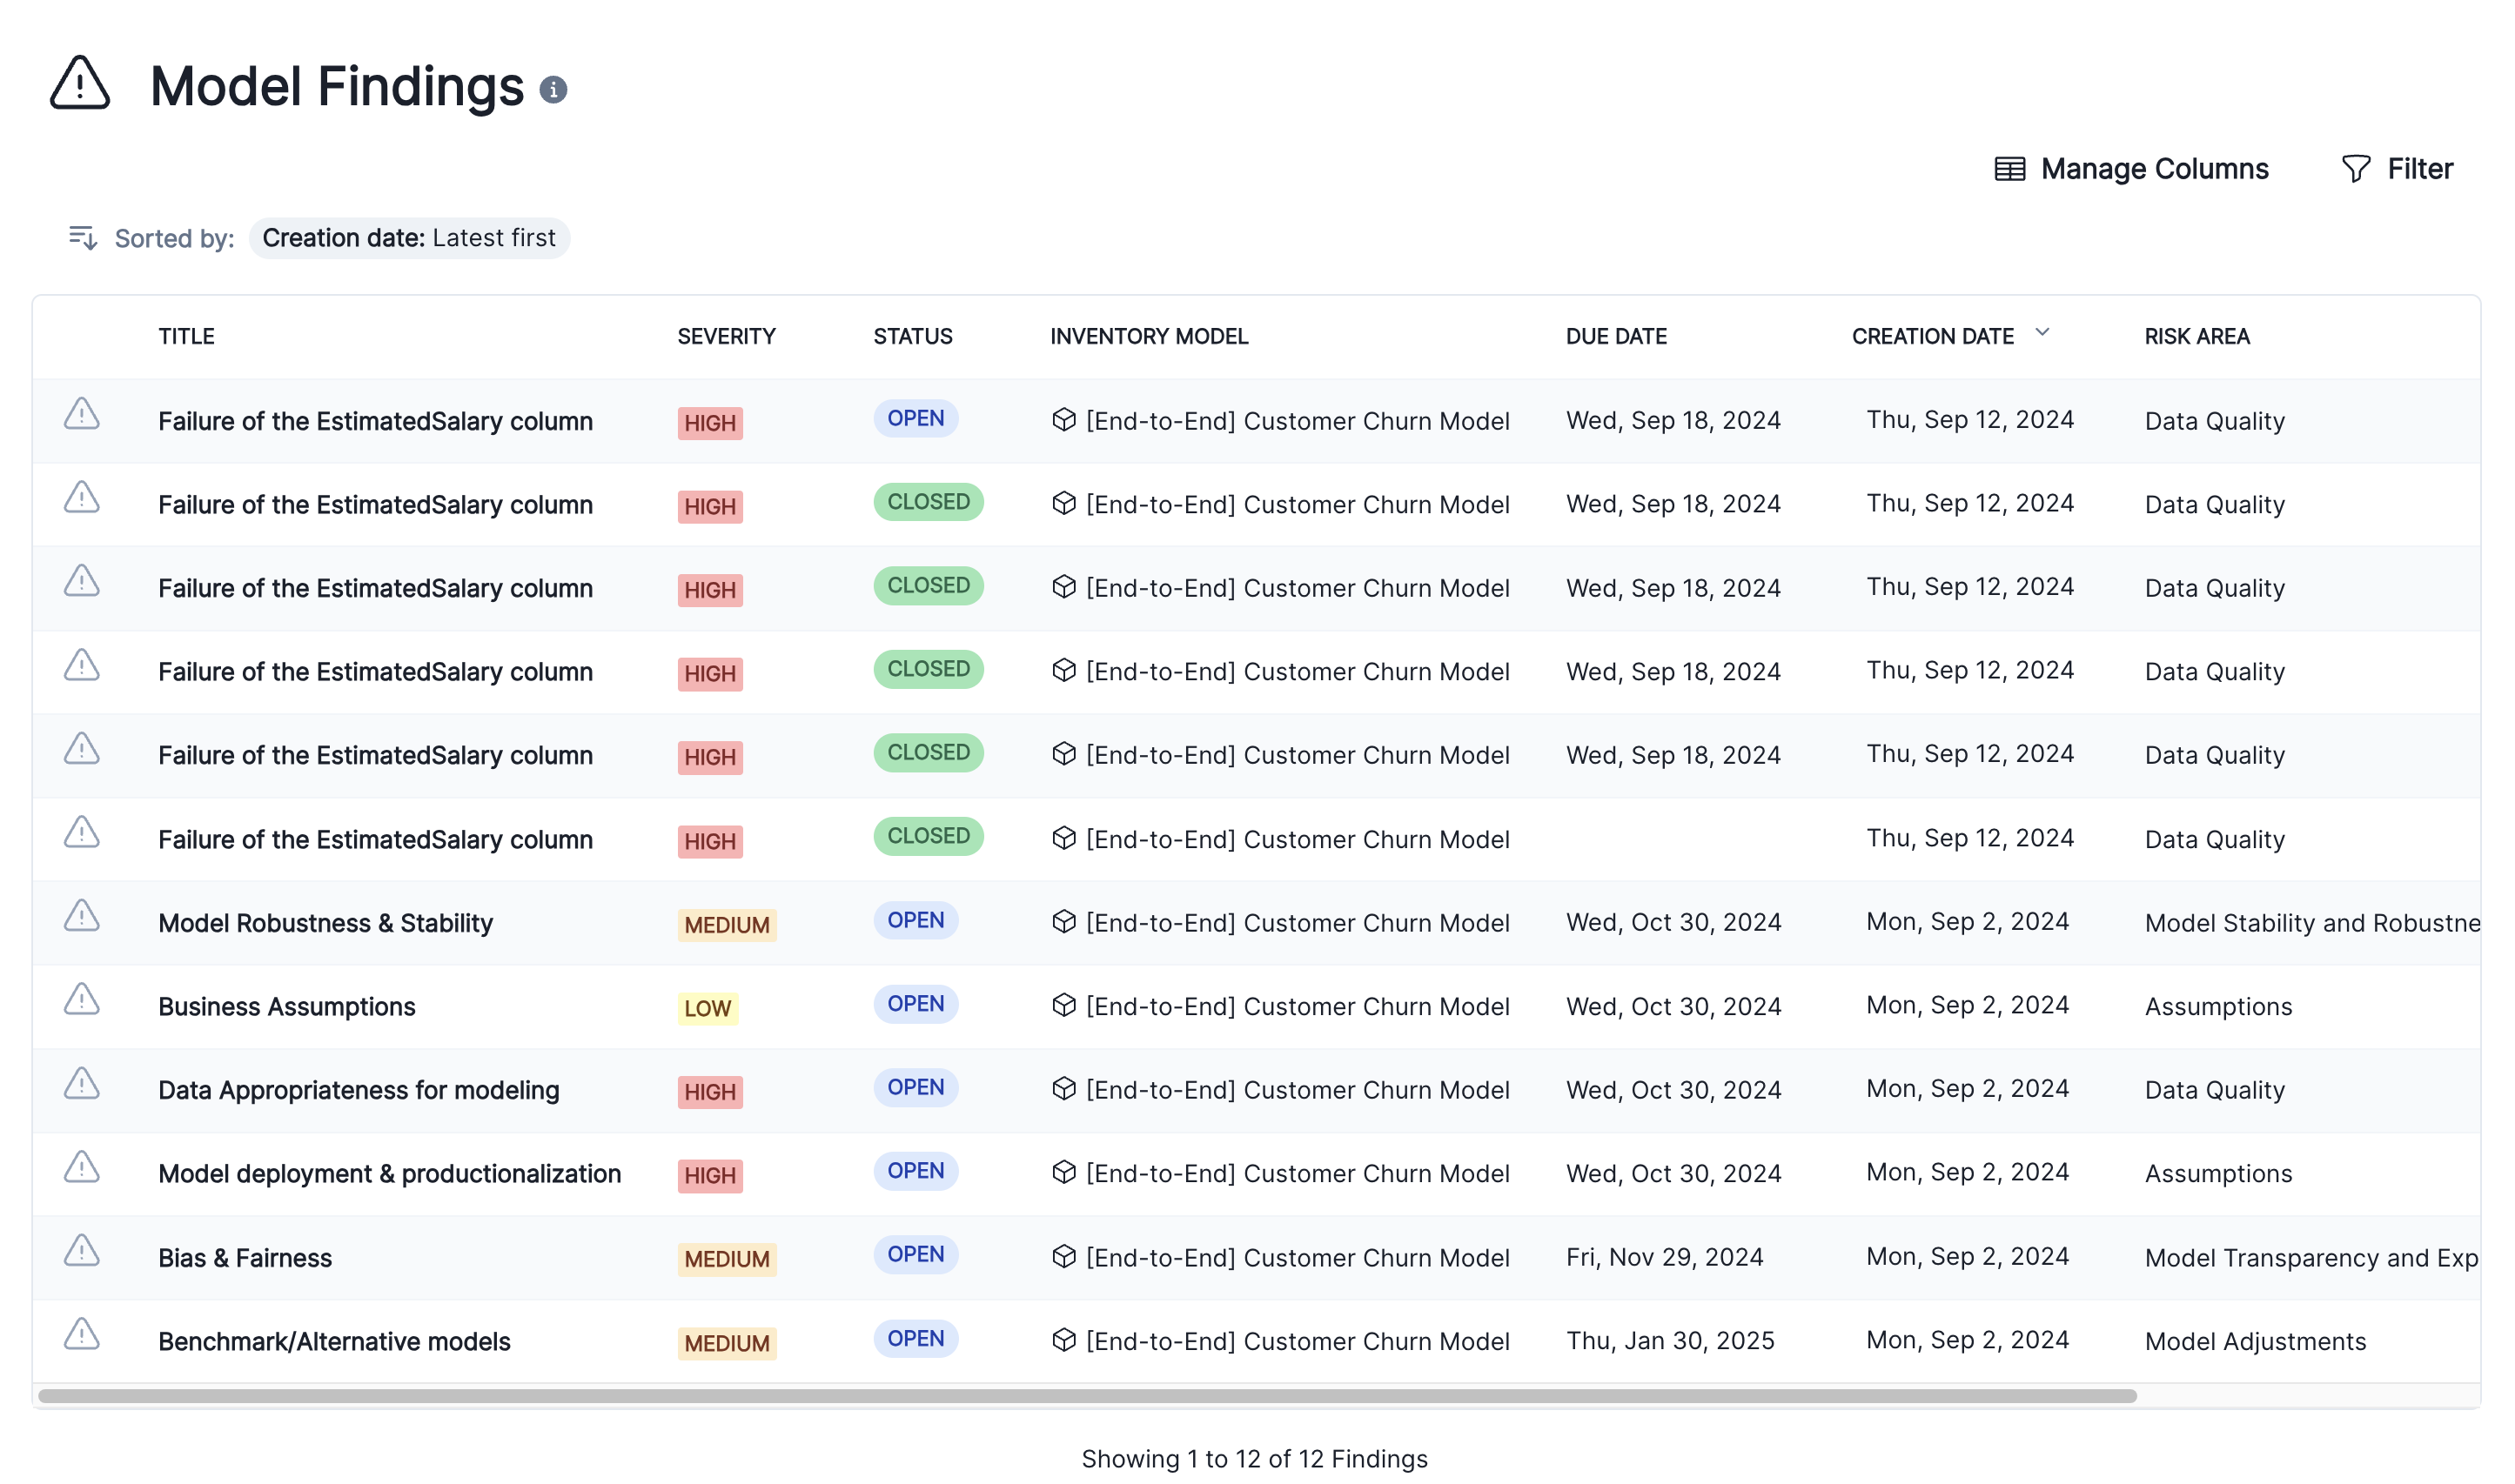Click the cube icon beside Customer Churn Model in Model Robustness row
This screenshot has width=2515, height=1484.
1063,921
